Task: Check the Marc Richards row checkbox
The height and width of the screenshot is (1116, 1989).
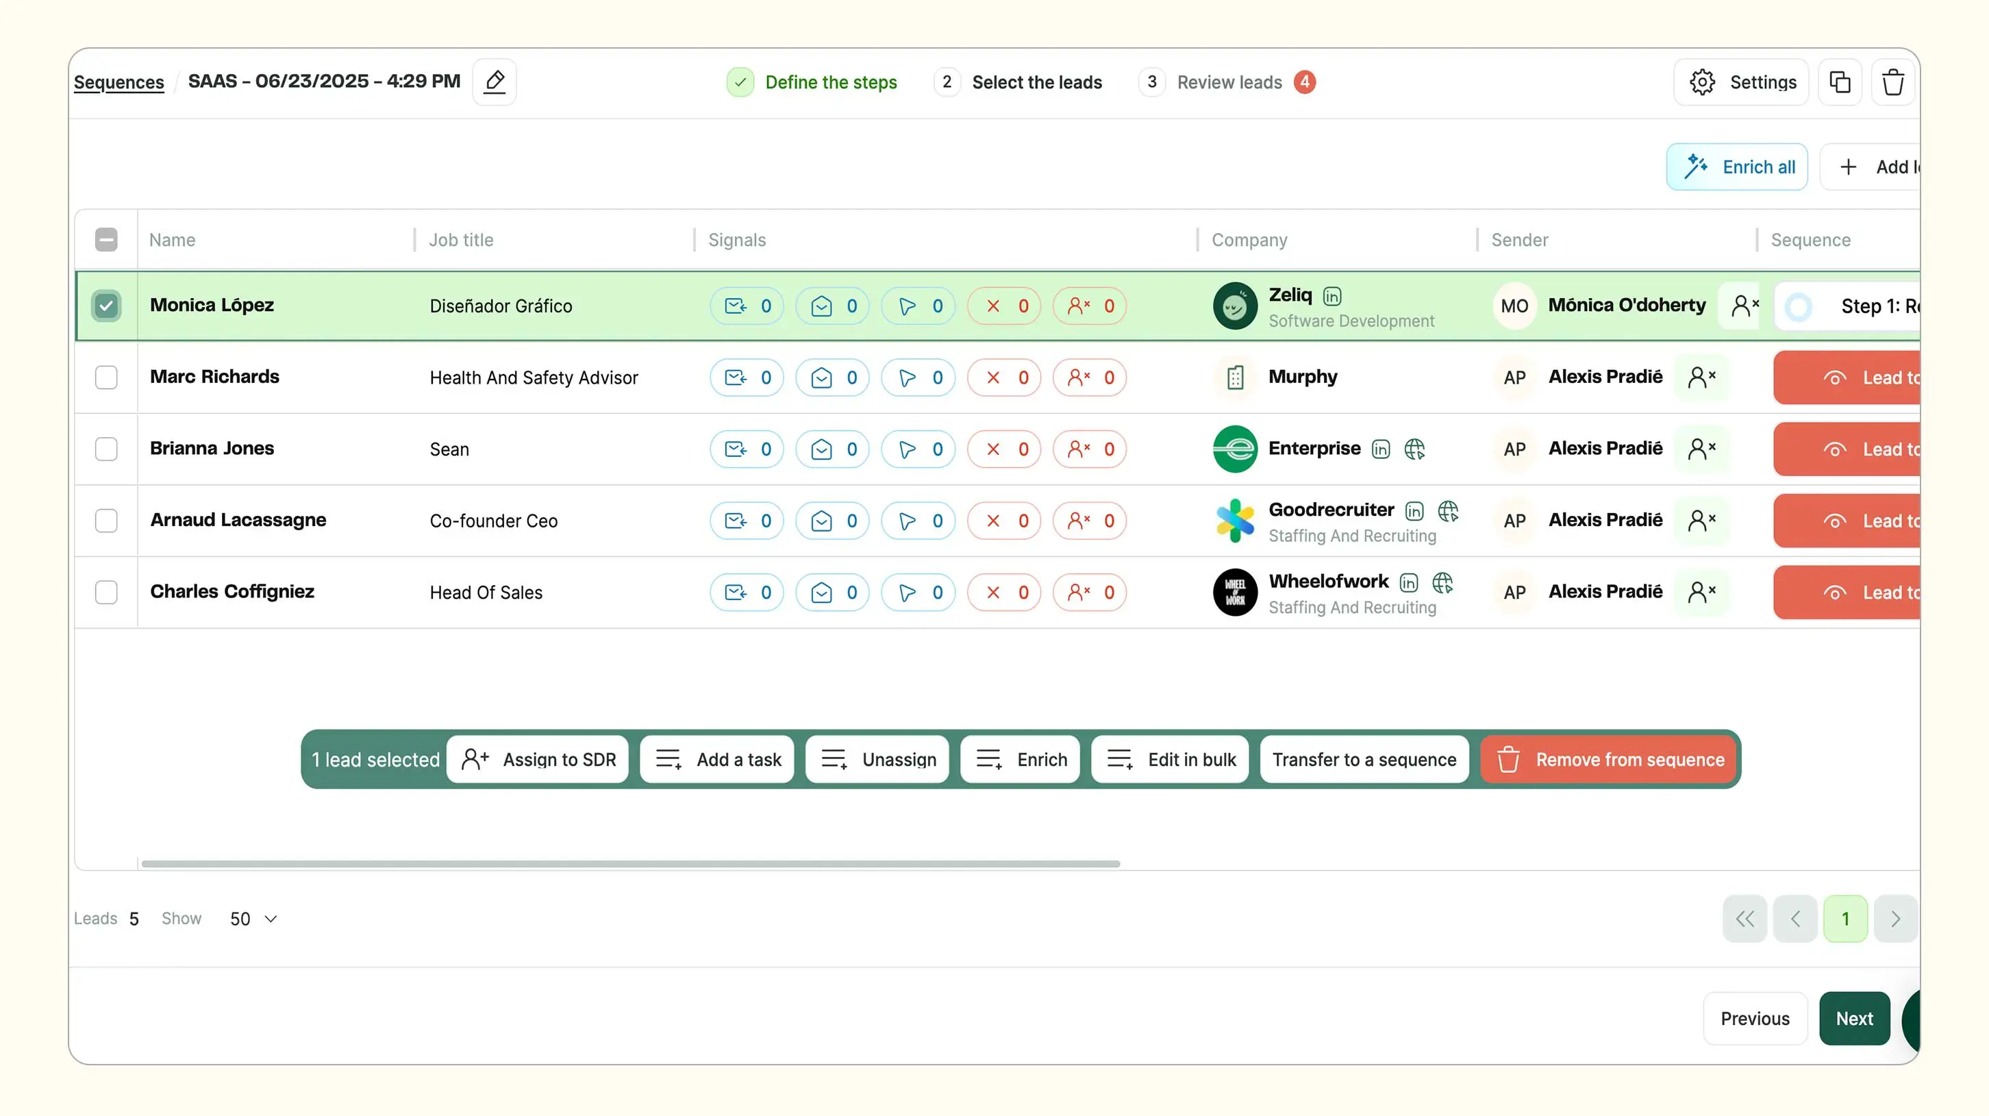Action: (x=105, y=377)
